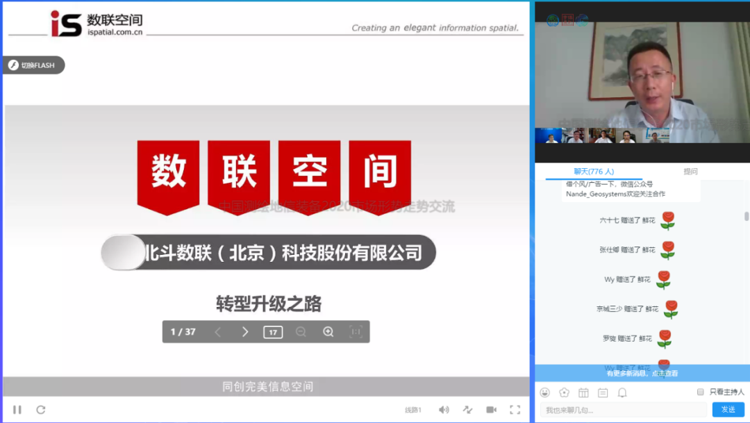Click the swap video and slides icon

pyautogui.click(x=467, y=410)
